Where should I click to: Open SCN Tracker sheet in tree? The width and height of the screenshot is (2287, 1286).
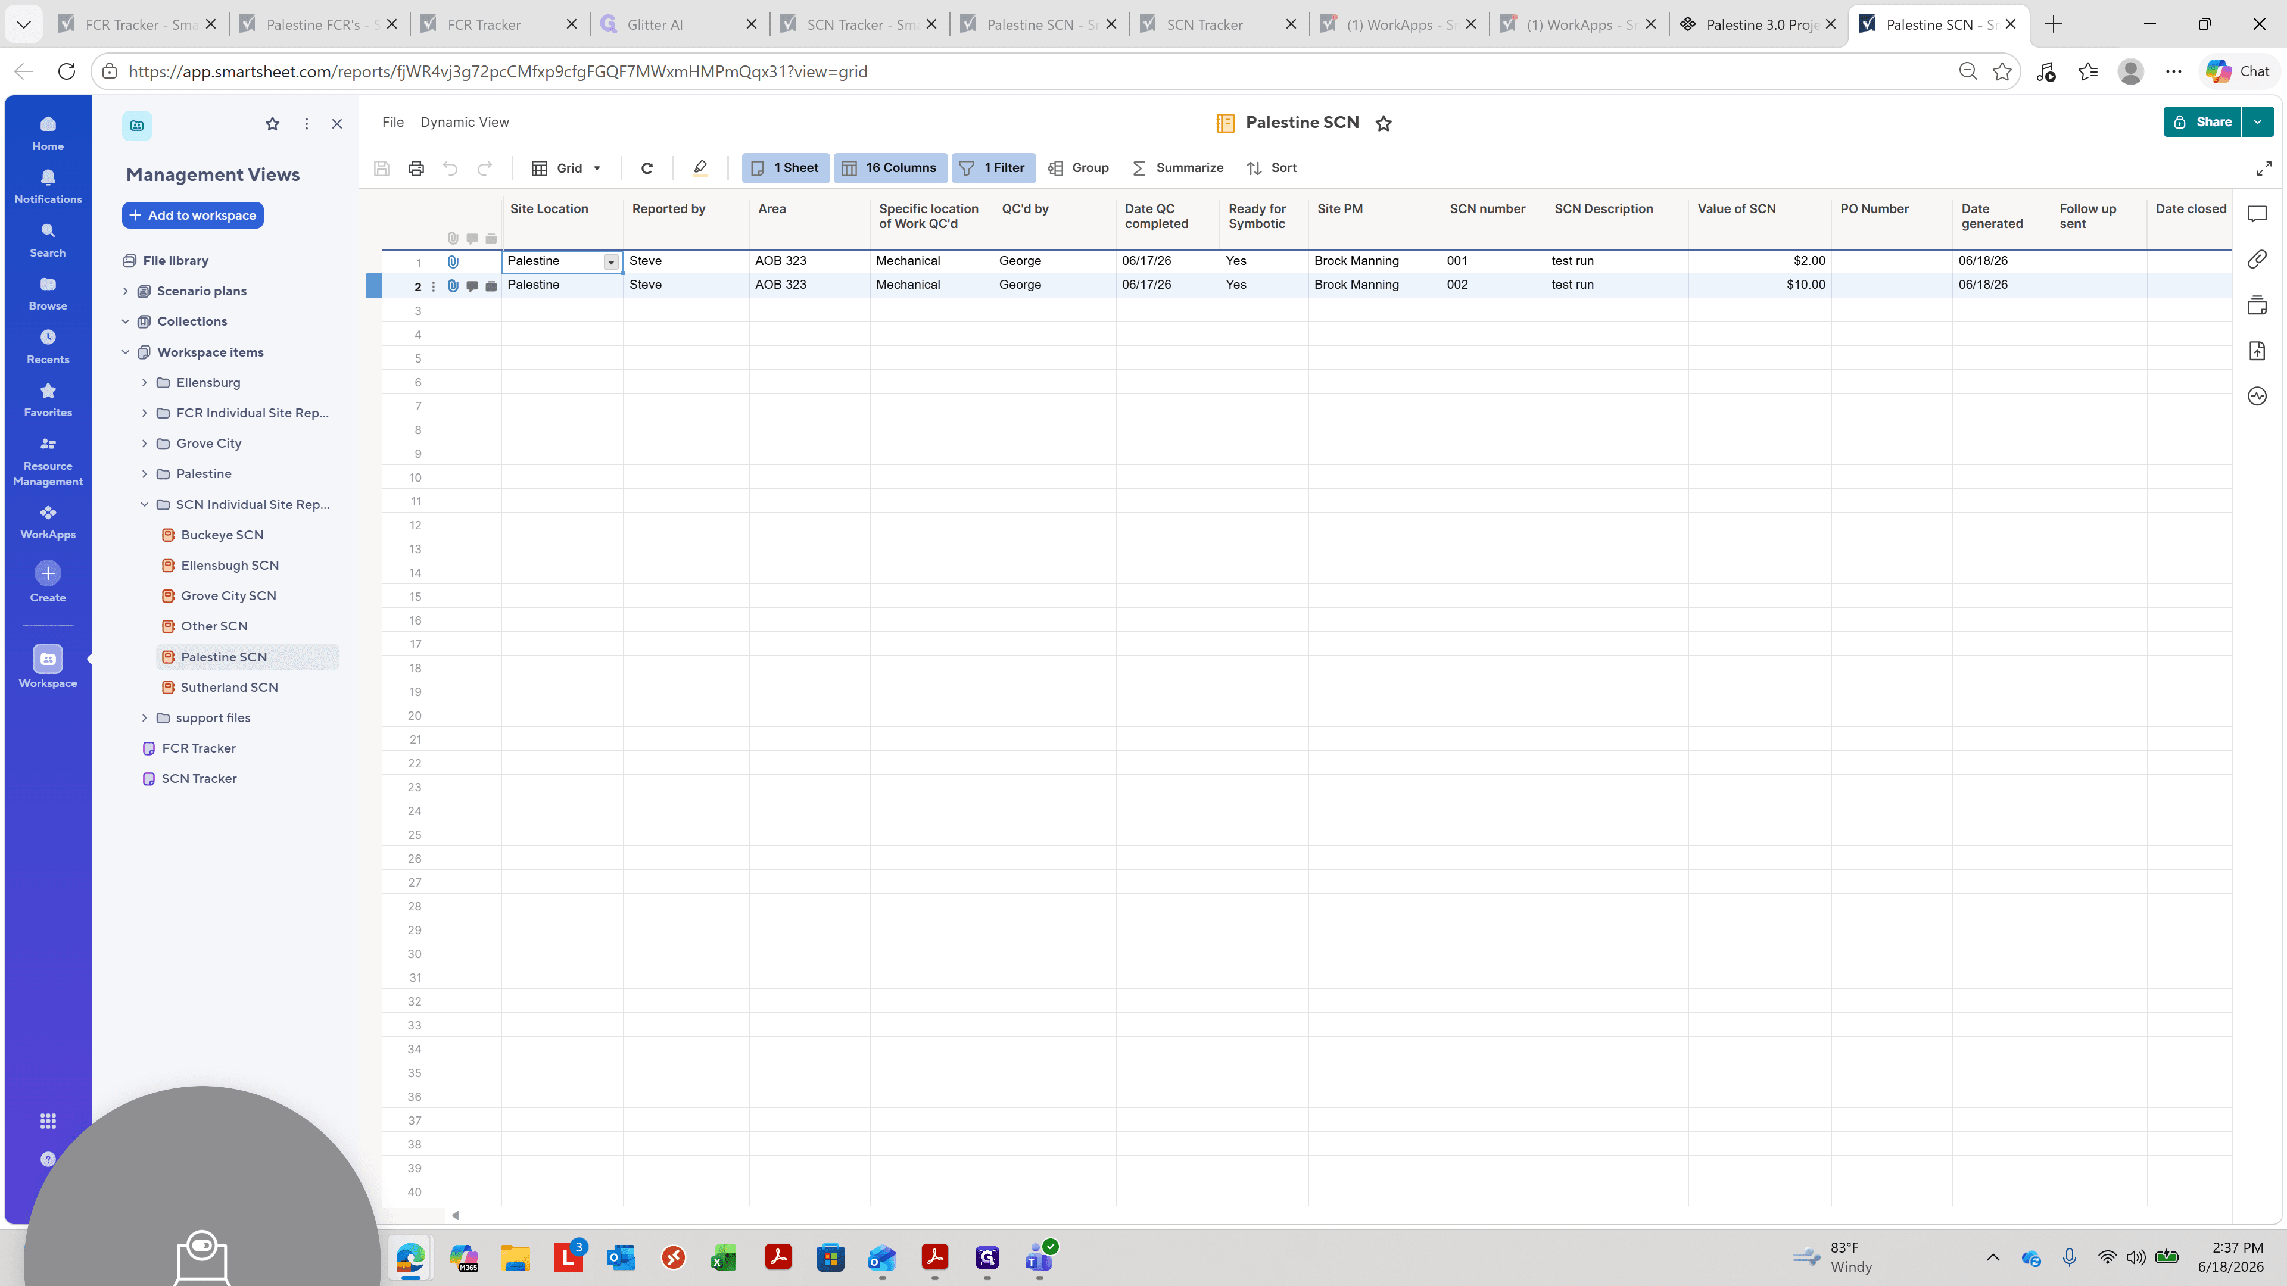pos(199,779)
